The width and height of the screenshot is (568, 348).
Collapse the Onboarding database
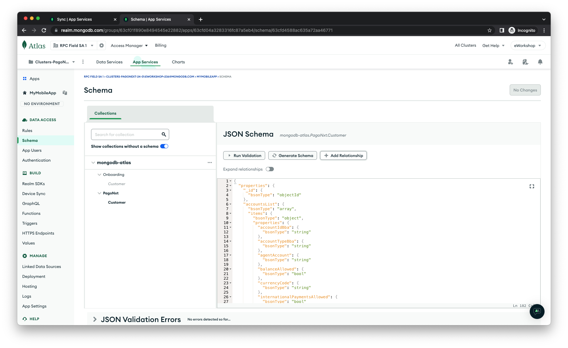pos(99,175)
